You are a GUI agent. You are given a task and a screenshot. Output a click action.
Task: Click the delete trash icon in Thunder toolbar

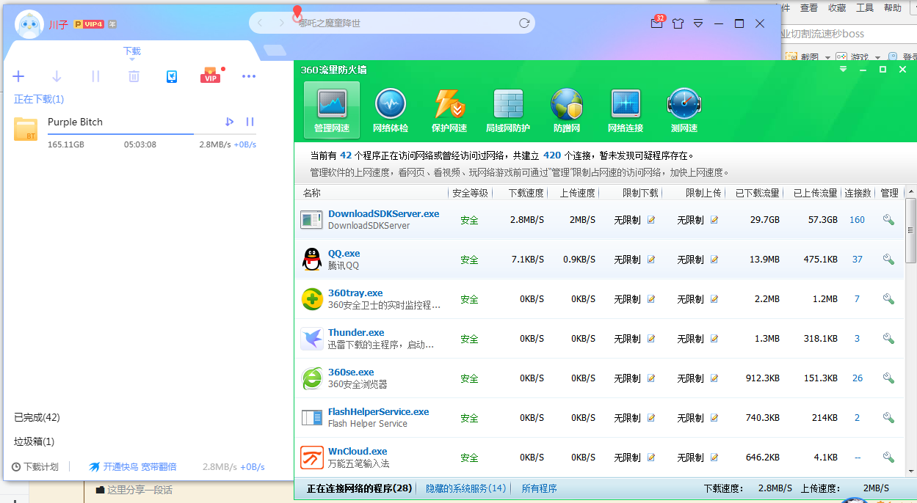coord(134,76)
